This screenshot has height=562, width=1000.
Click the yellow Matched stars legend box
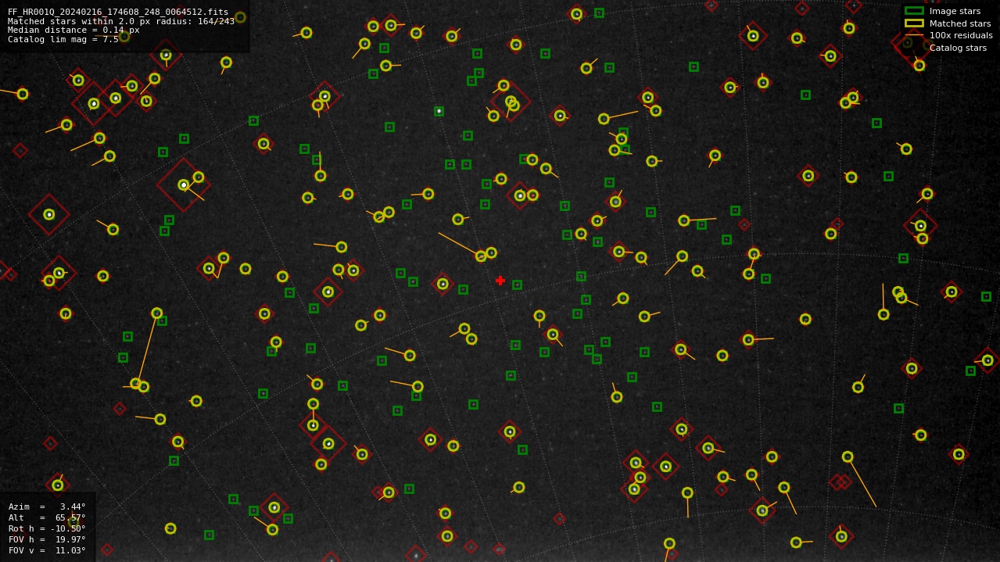point(914,23)
